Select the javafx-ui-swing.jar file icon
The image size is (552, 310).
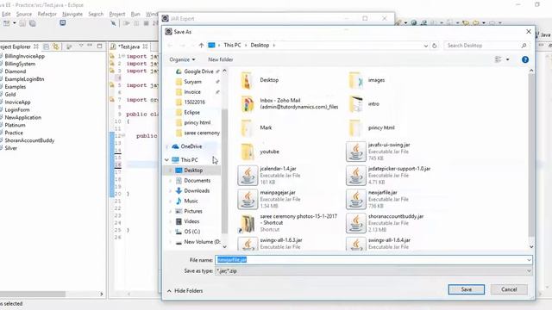coord(356,152)
